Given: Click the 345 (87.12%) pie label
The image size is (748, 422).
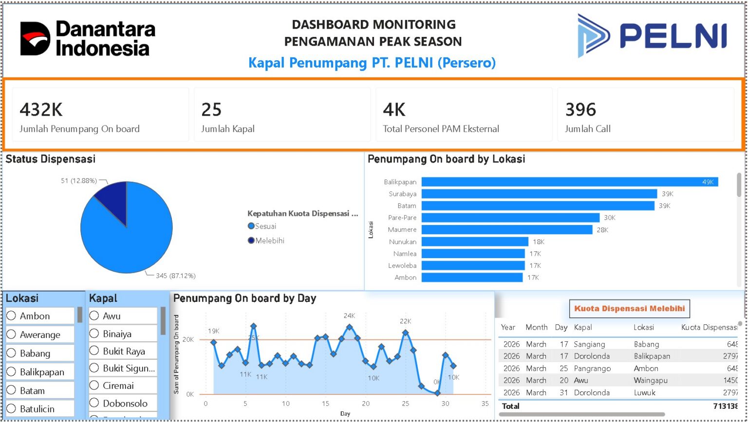Looking at the screenshot, I should coord(176,276).
